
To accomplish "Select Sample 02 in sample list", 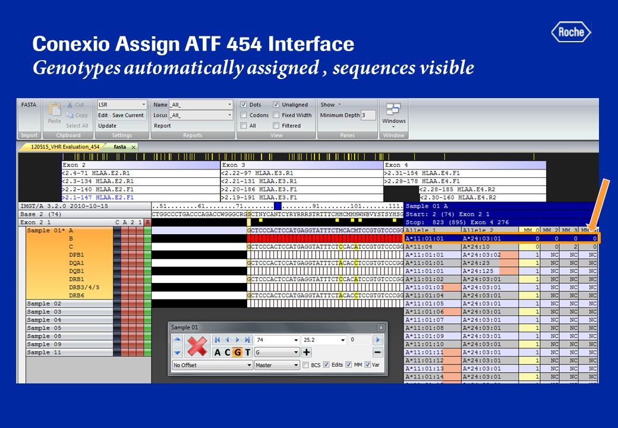I will (69, 303).
